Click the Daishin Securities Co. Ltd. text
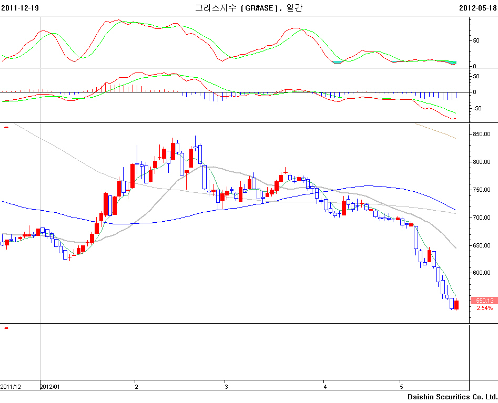 pyautogui.click(x=452, y=397)
